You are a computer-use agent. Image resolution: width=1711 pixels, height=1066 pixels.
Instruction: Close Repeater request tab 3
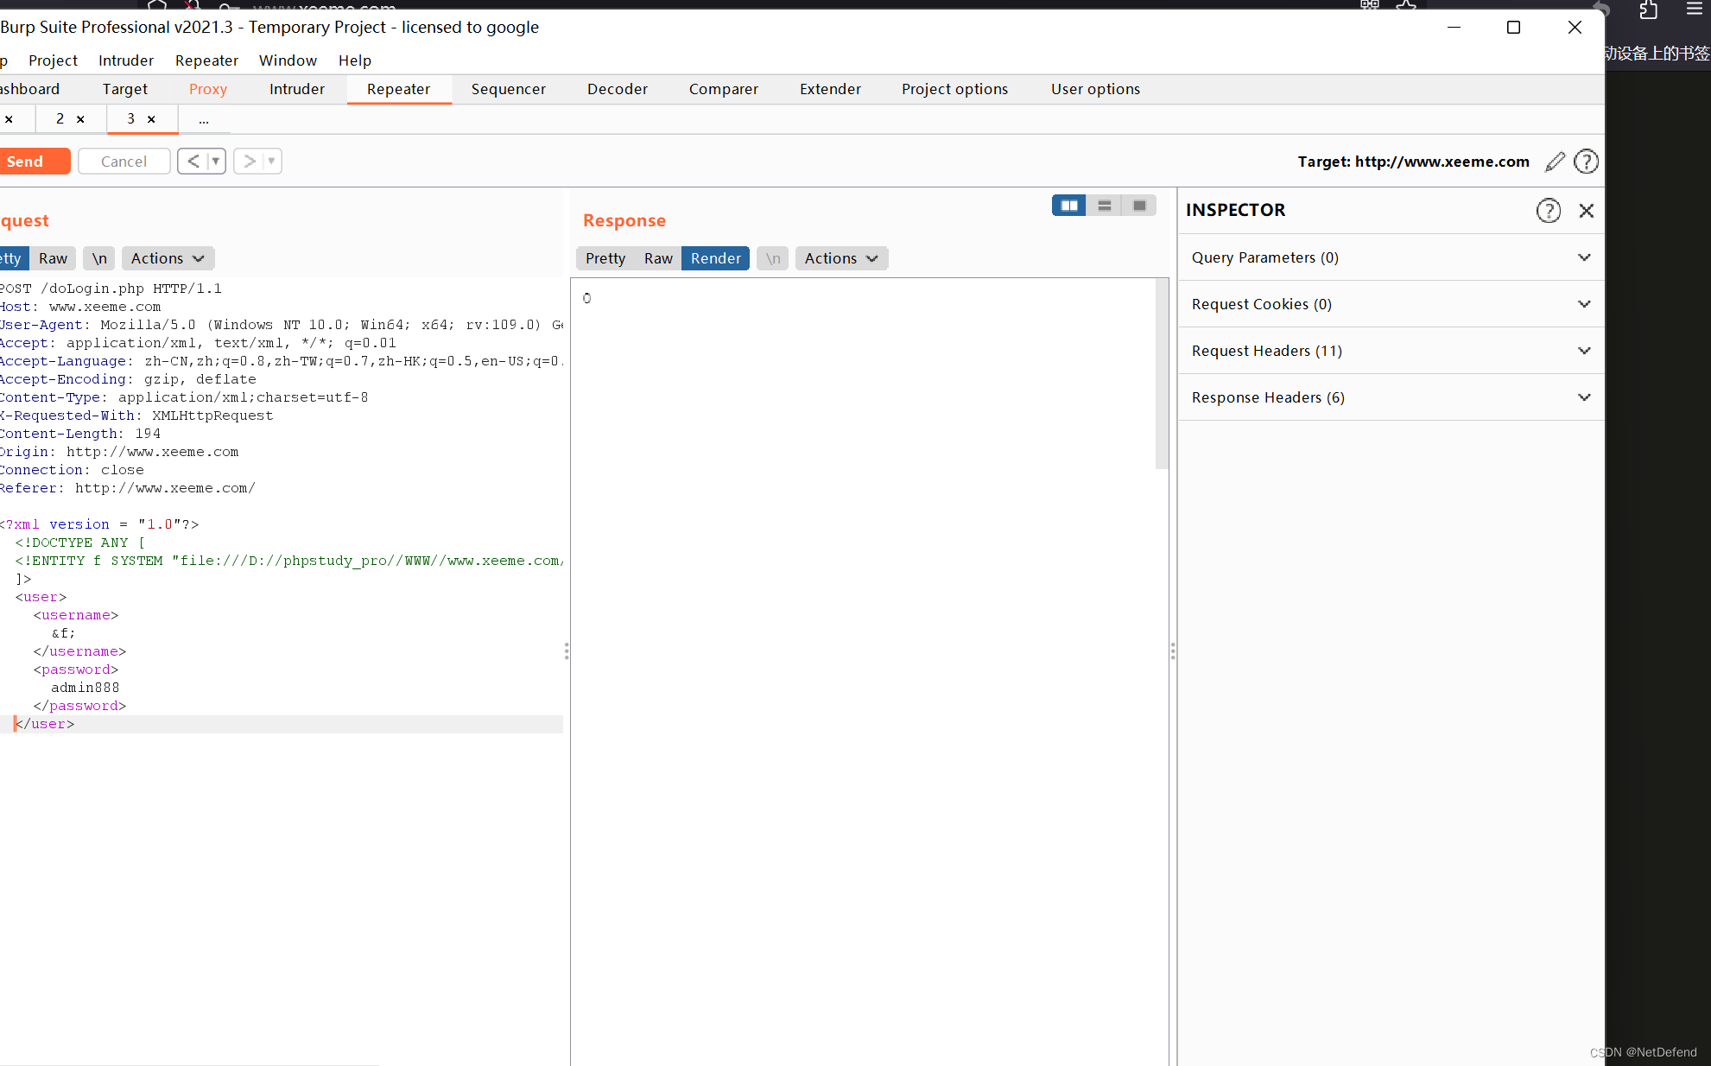tap(151, 119)
